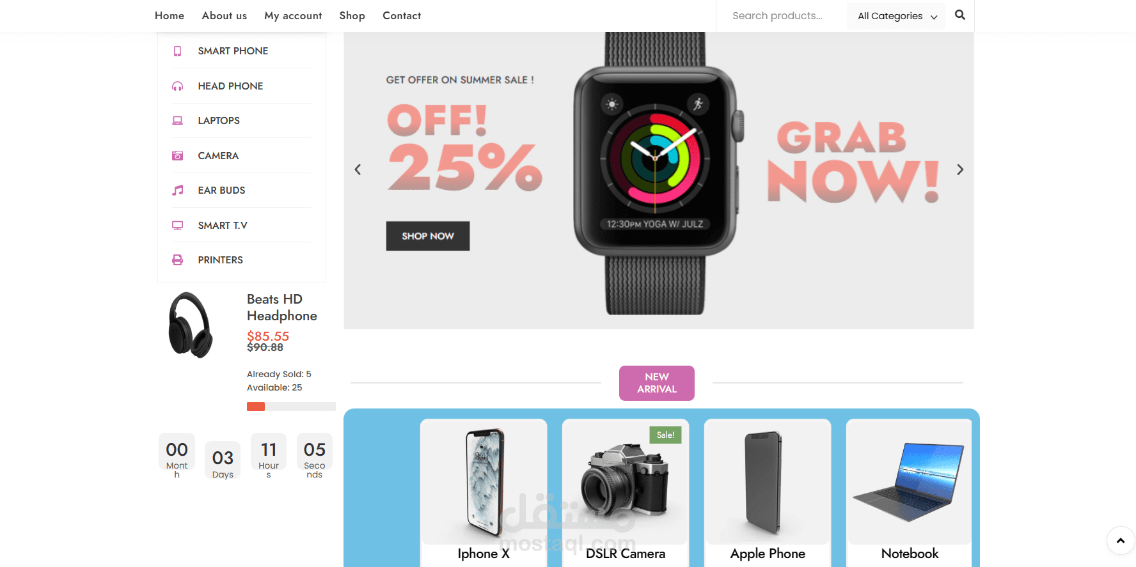Click the smart phone category icon

coord(178,51)
